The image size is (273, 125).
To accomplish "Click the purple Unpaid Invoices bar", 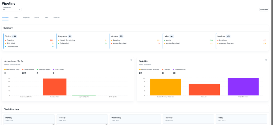I will pyautogui.click(x=243, y=87).
